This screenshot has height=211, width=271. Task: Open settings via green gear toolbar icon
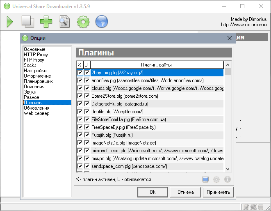pyautogui.click(x=83, y=22)
